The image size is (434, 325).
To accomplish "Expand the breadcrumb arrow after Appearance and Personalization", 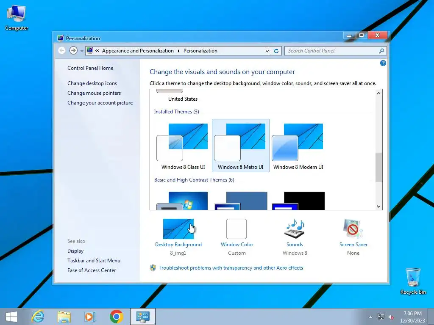I will (x=178, y=51).
